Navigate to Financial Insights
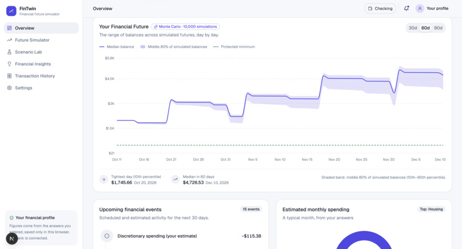 pyautogui.click(x=41, y=64)
